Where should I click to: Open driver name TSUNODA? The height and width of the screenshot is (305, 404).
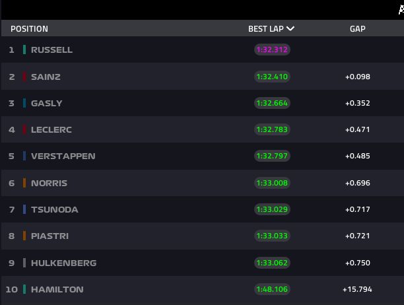(x=55, y=209)
